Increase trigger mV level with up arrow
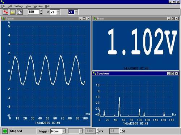 [x=97, y=130]
